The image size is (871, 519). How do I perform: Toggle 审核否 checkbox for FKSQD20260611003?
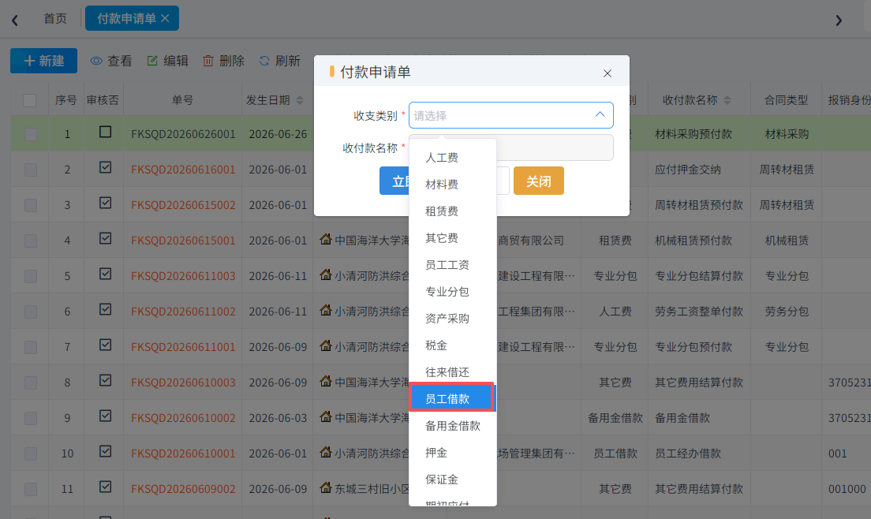coord(105,274)
